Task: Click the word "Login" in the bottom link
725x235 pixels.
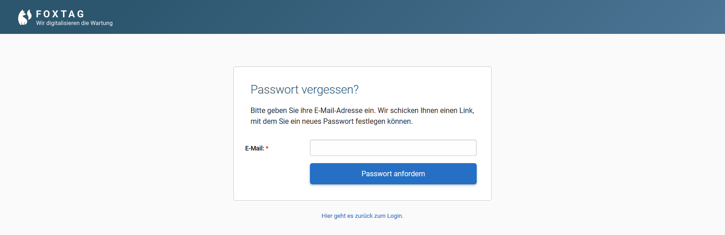Action: pyautogui.click(x=394, y=216)
